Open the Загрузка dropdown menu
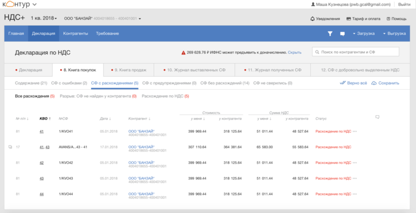This screenshot has width=416, height=213. [363, 33]
